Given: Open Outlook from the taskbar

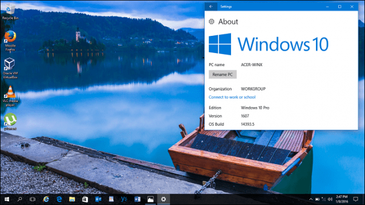Looking at the screenshot, I should click(98, 199).
